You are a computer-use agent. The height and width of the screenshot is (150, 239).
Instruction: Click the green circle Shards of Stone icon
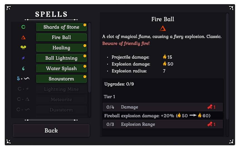(23, 27)
